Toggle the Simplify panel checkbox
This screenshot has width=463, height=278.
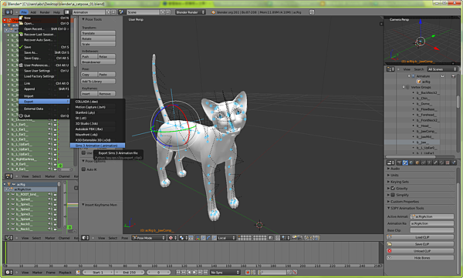[x=393, y=195]
